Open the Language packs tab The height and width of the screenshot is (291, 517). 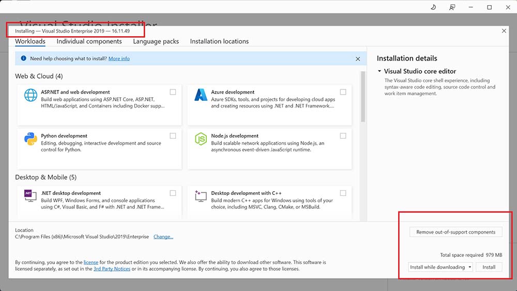point(156,41)
